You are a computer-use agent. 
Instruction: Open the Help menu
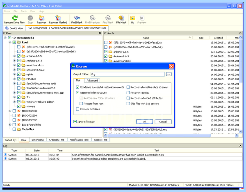click(x=41, y=11)
